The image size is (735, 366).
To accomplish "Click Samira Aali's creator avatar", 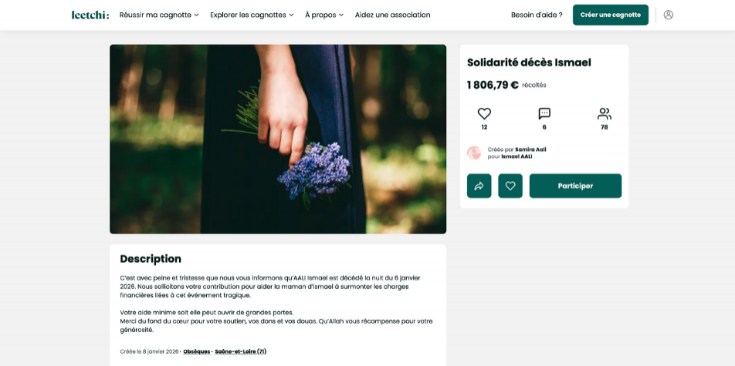I will (474, 153).
